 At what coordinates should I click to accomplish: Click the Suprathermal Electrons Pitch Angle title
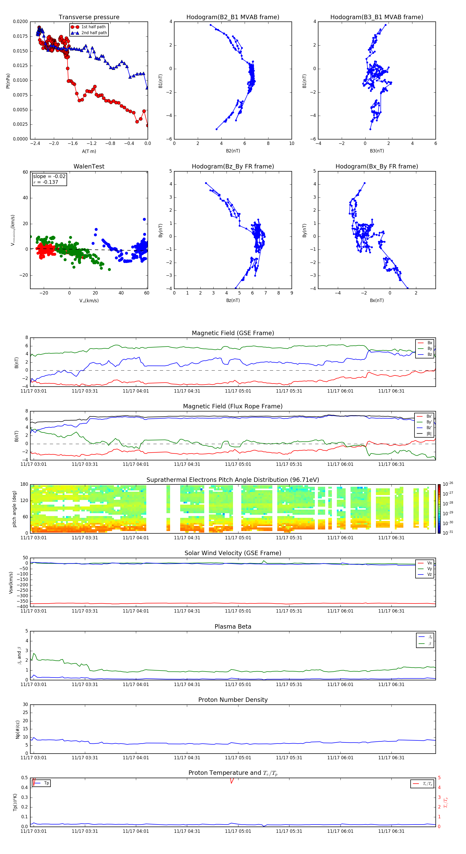(x=233, y=480)
